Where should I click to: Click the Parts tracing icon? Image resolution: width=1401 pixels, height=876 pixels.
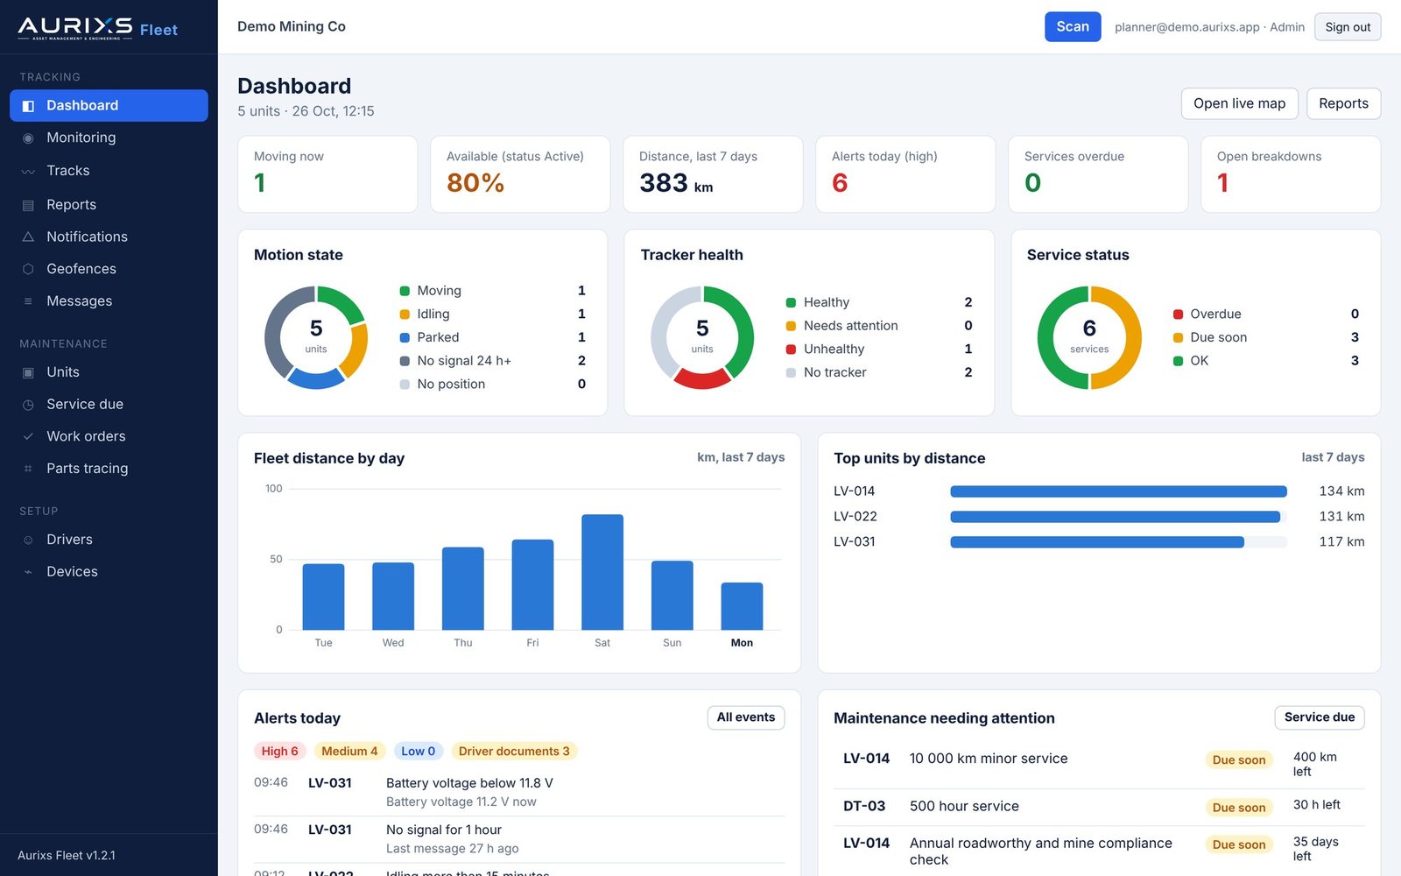point(28,469)
